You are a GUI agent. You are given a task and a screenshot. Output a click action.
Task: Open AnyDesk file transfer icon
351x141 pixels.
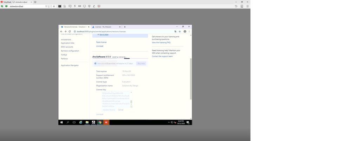click(x=64, y=6)
